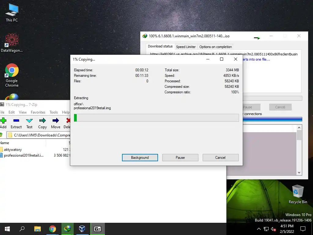Image resolution: width=313 pixels, height=235 pixels.
Task: Close the download manager window
Action: [299, 36]
